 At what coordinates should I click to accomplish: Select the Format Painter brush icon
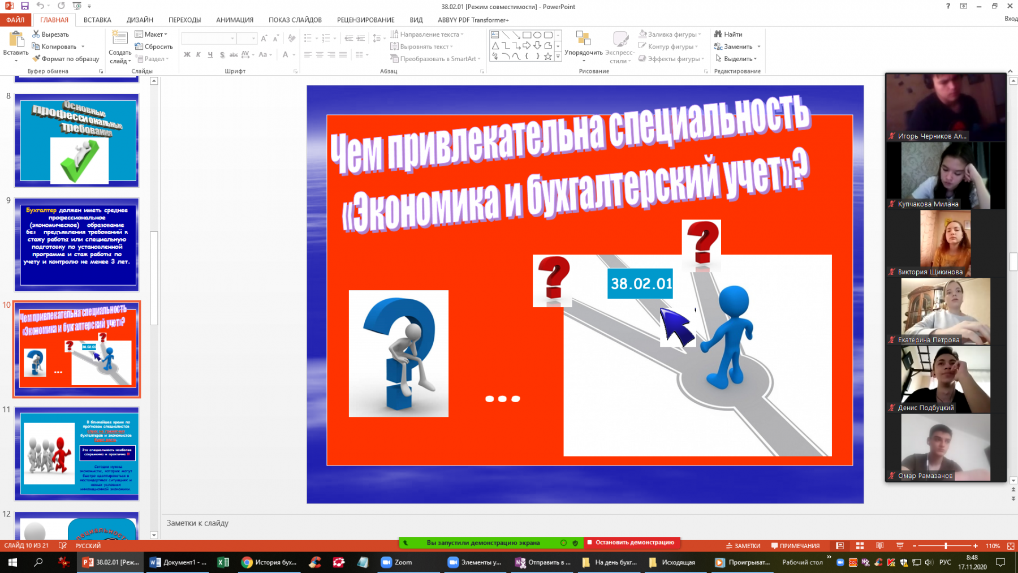[x=36, y=59]
